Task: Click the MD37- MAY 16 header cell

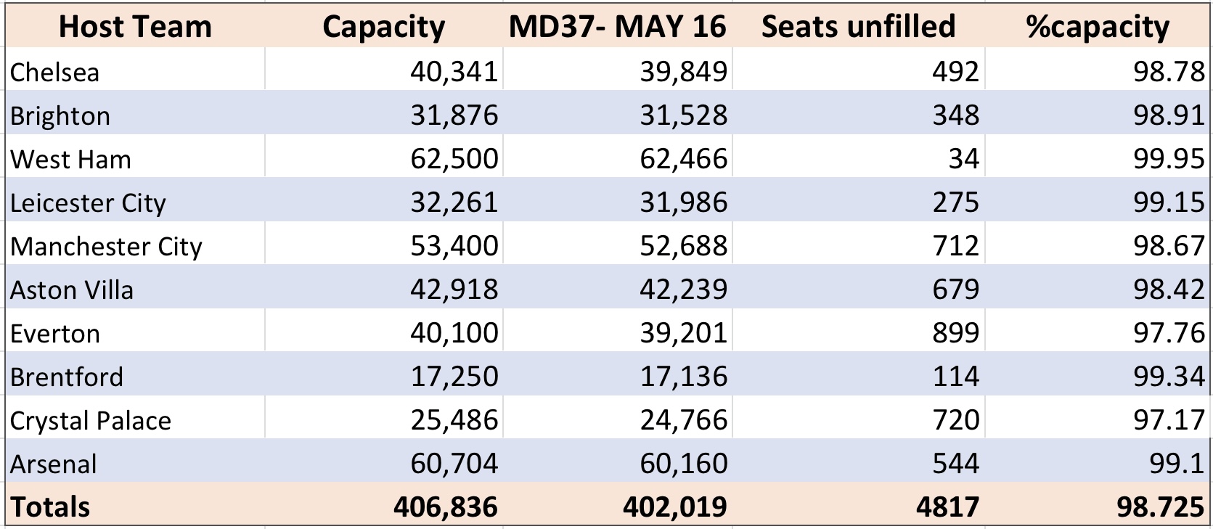Action: tap(618, 27)
